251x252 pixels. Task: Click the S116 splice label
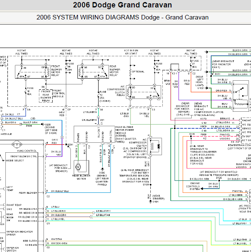pyautogui.click(x=192, y=134)
